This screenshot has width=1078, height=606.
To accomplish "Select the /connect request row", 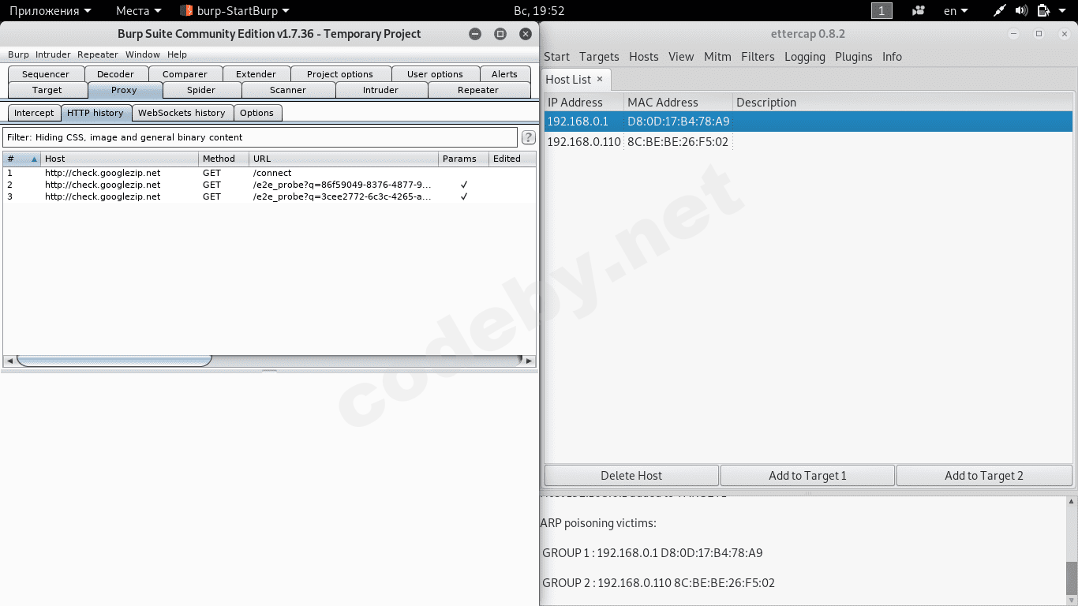I will (x=269, y=173).
